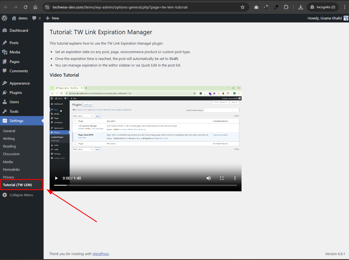Viewport: 349px width, 260px height.
Task: Visit the demo site from admin bar
Action: pyautogui.click(x=20, y=18)
